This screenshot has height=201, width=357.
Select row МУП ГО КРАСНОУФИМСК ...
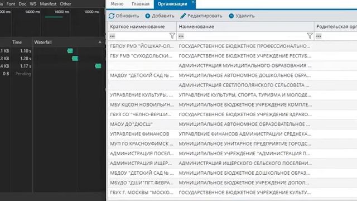point(232,144)
